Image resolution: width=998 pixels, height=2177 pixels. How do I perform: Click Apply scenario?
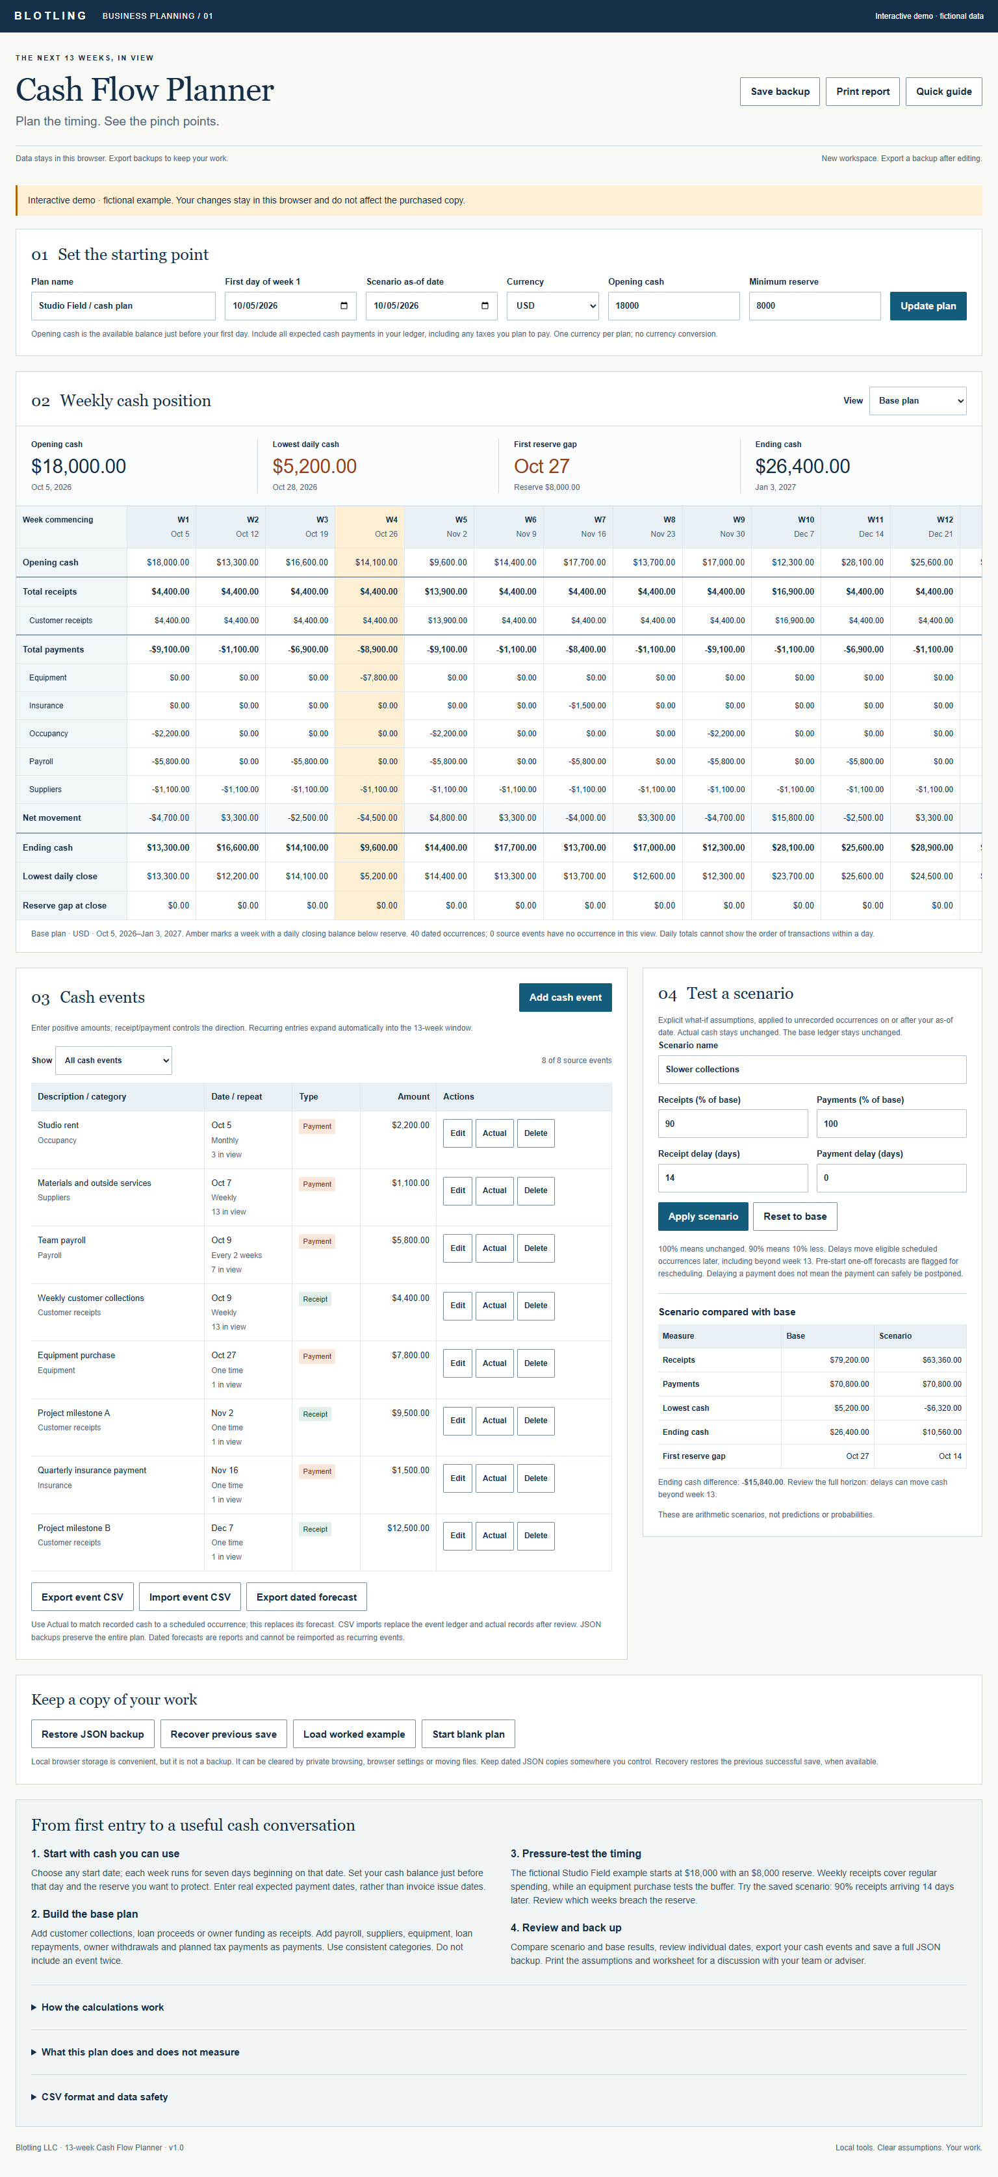point(703,1216)
